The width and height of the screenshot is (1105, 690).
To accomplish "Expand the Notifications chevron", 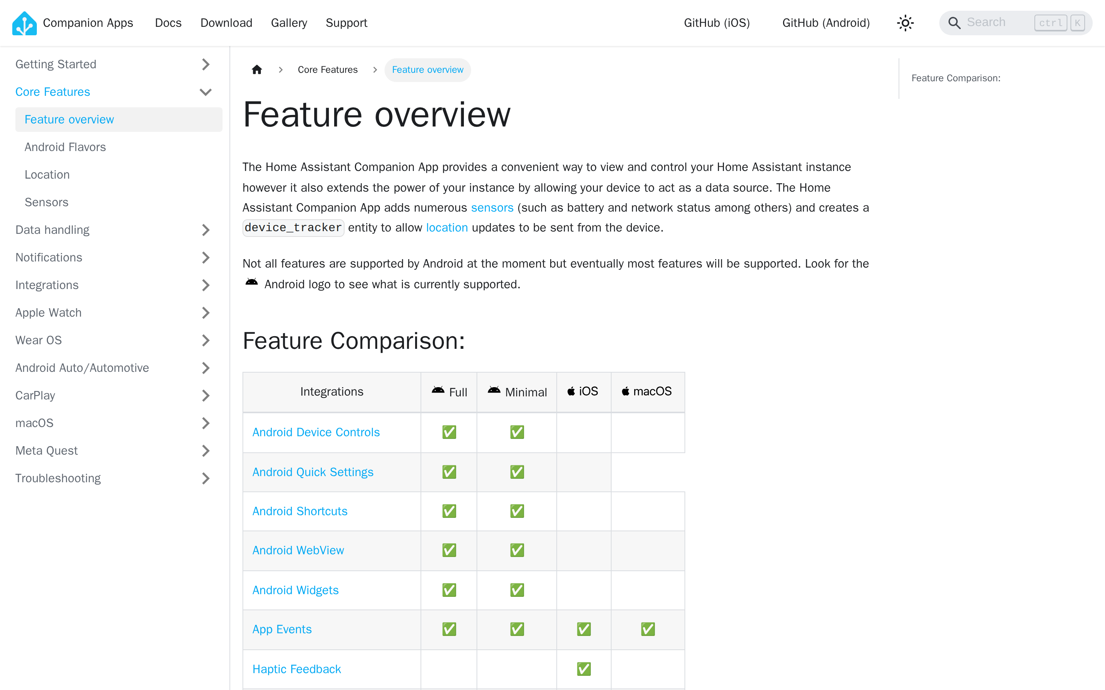I will 206,257.
